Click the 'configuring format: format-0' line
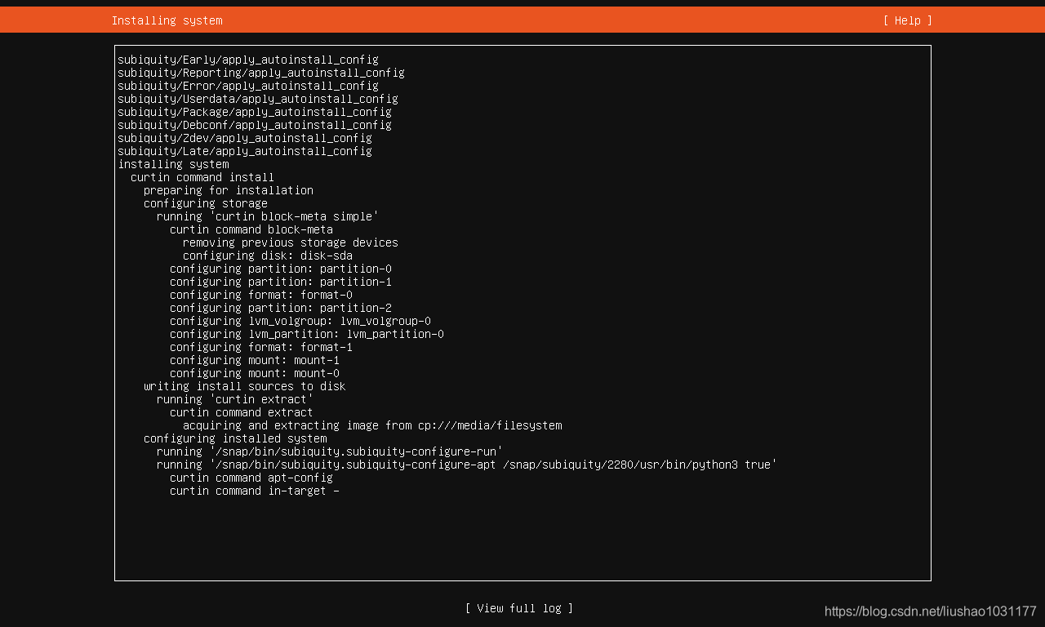The image size is (1045, 627). coord(261,295)
